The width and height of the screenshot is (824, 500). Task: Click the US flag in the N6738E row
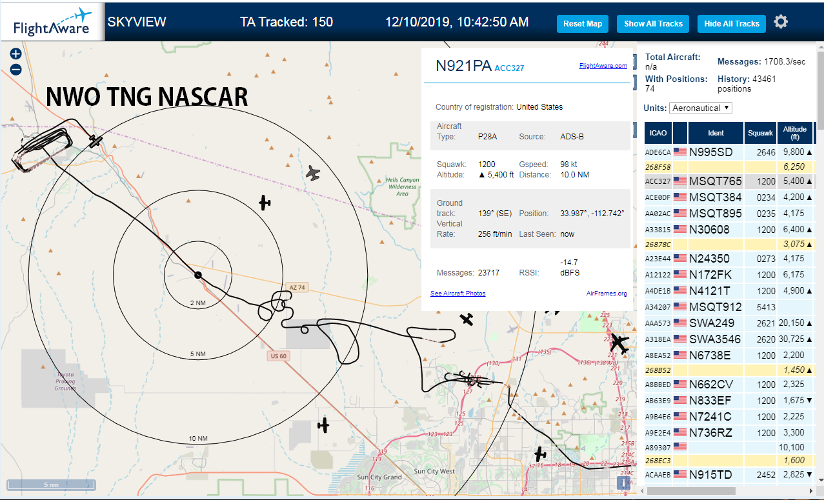679,355
